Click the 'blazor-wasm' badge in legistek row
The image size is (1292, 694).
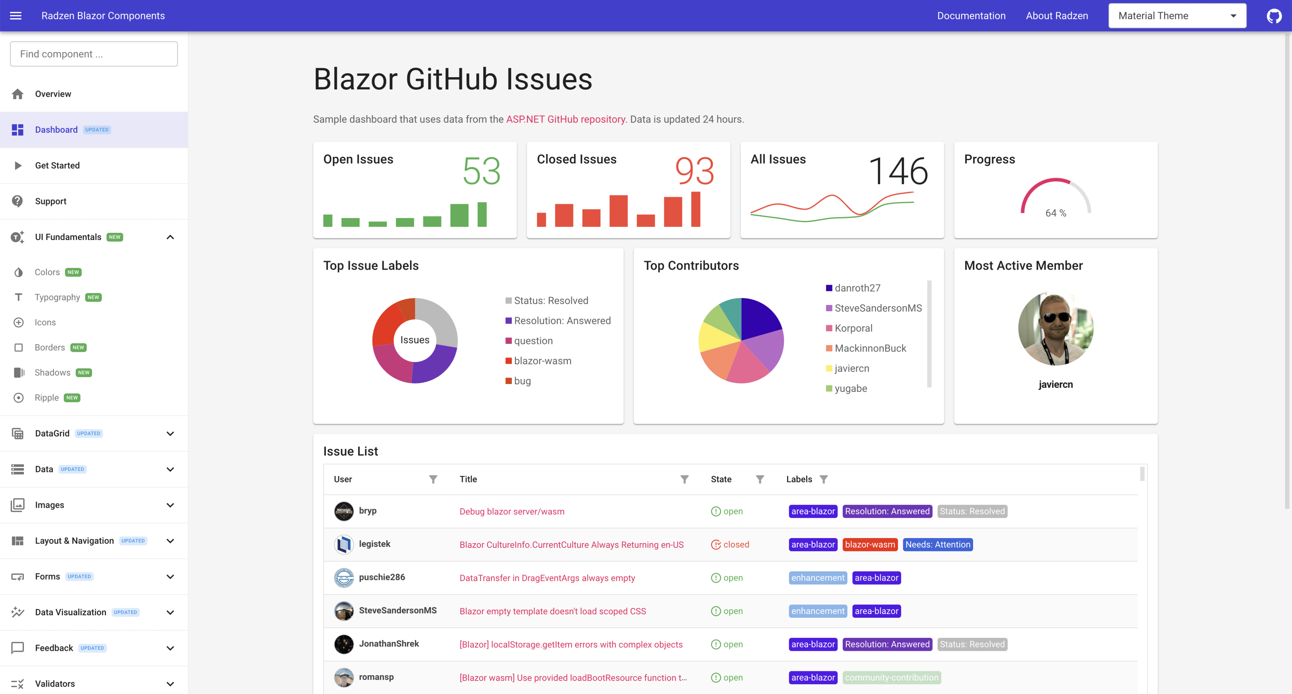(870, 545)
